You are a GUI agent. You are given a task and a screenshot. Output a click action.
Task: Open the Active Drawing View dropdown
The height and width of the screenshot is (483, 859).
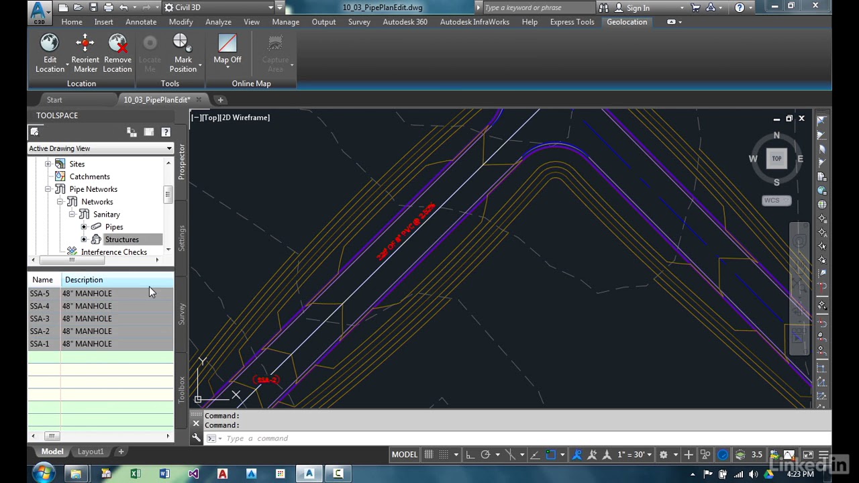(101, 148)
